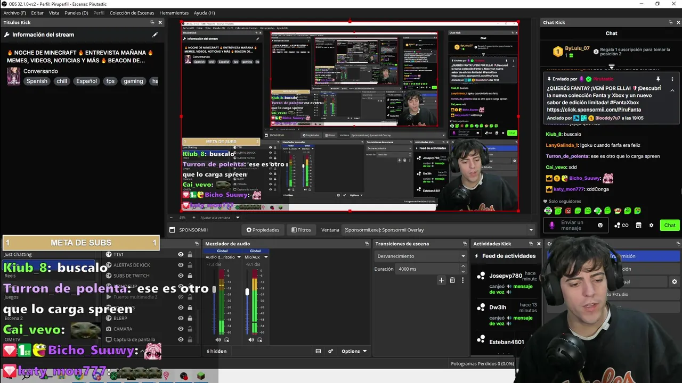682x383 pixels.
Task: Edit stream info with the pencil icon
Action: pos(155,35)
